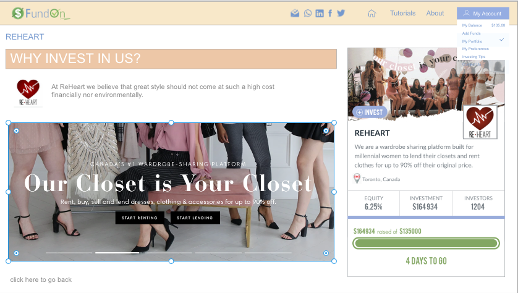Select the fourth carousel slide indicator
Viewport: 518px width, 293px height.
click(218, 253)
